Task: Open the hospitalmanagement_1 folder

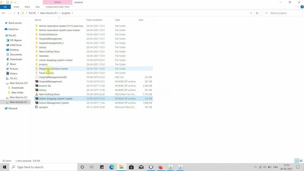Action: 94,43
